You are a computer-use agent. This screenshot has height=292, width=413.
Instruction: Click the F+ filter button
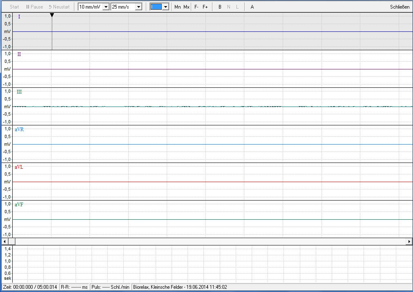point(205,7)
